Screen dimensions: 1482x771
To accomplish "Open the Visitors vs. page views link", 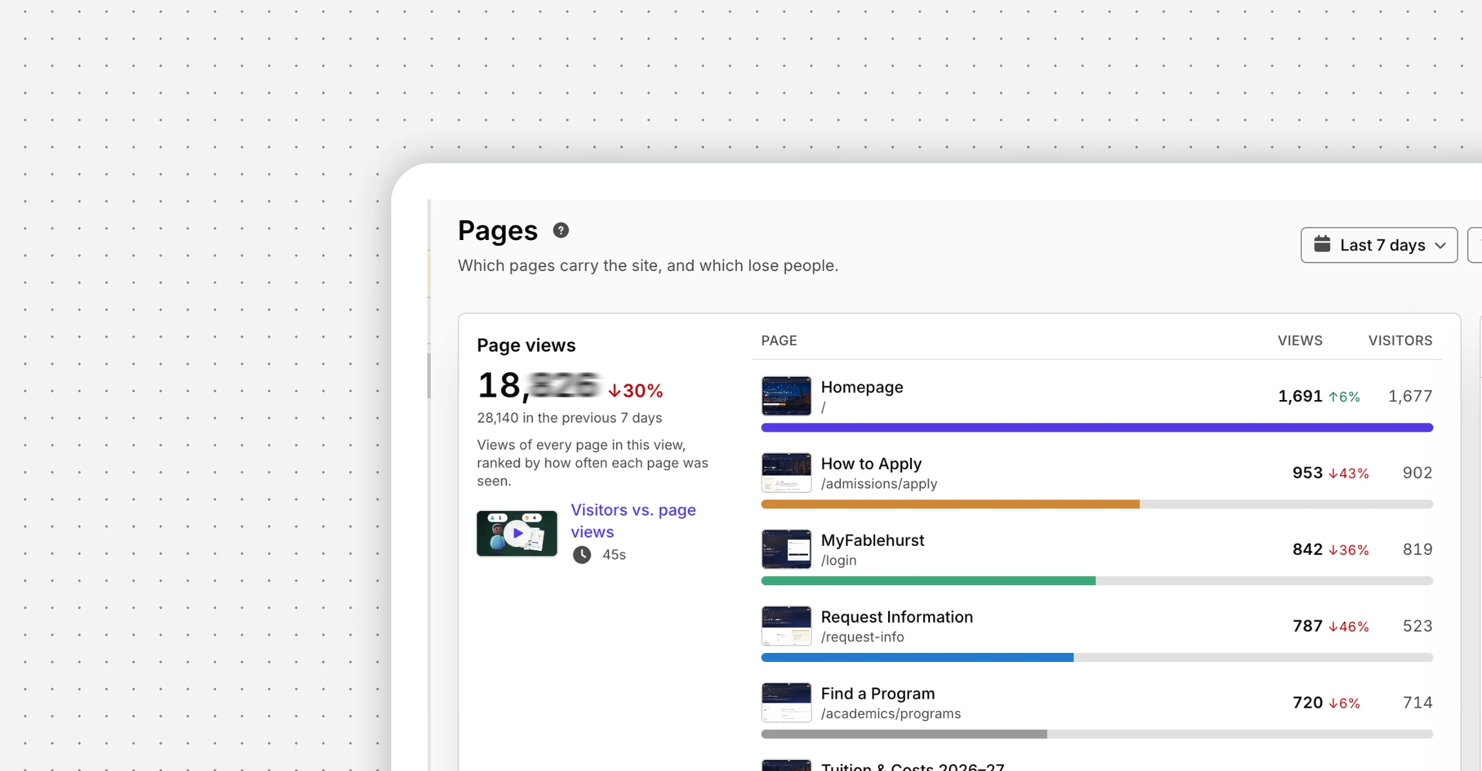I will click(633, 521).
